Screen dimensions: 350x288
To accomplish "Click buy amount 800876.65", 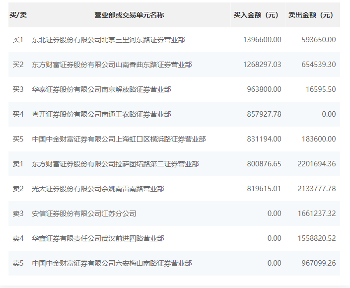I will (x=264, y=164).
